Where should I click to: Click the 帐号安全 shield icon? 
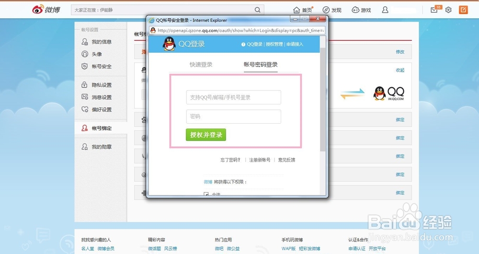pos(85,66)
